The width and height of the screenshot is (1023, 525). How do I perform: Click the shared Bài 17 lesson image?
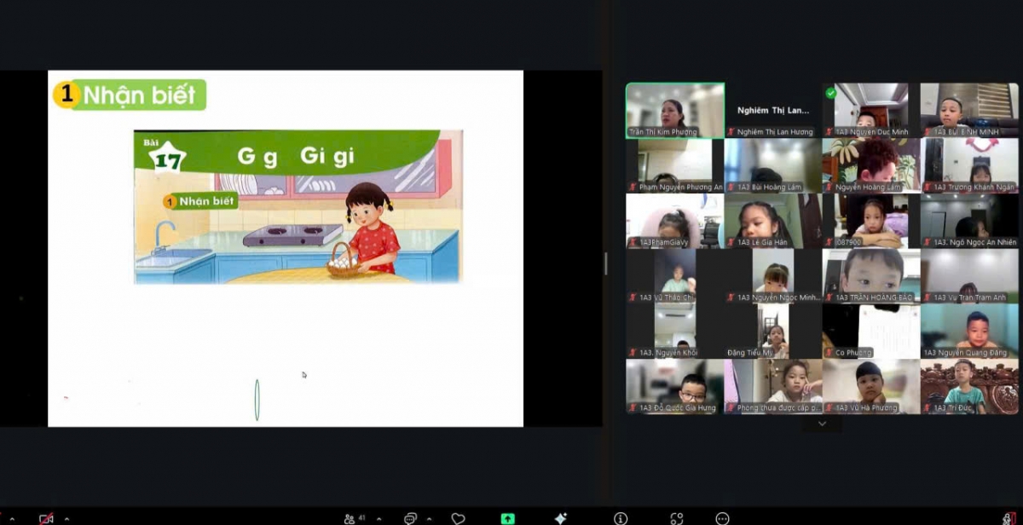[x=298, y=206]
